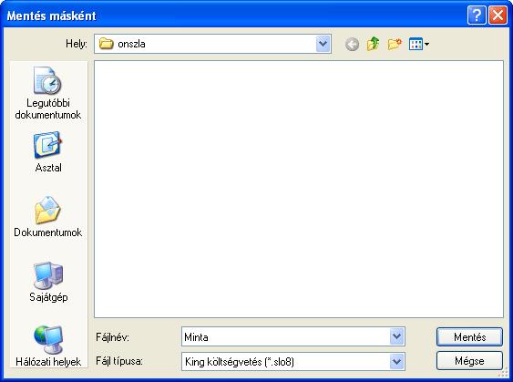513x382 pixels.
Task: Click Mentés to save the file
Action: pos(469,336)
